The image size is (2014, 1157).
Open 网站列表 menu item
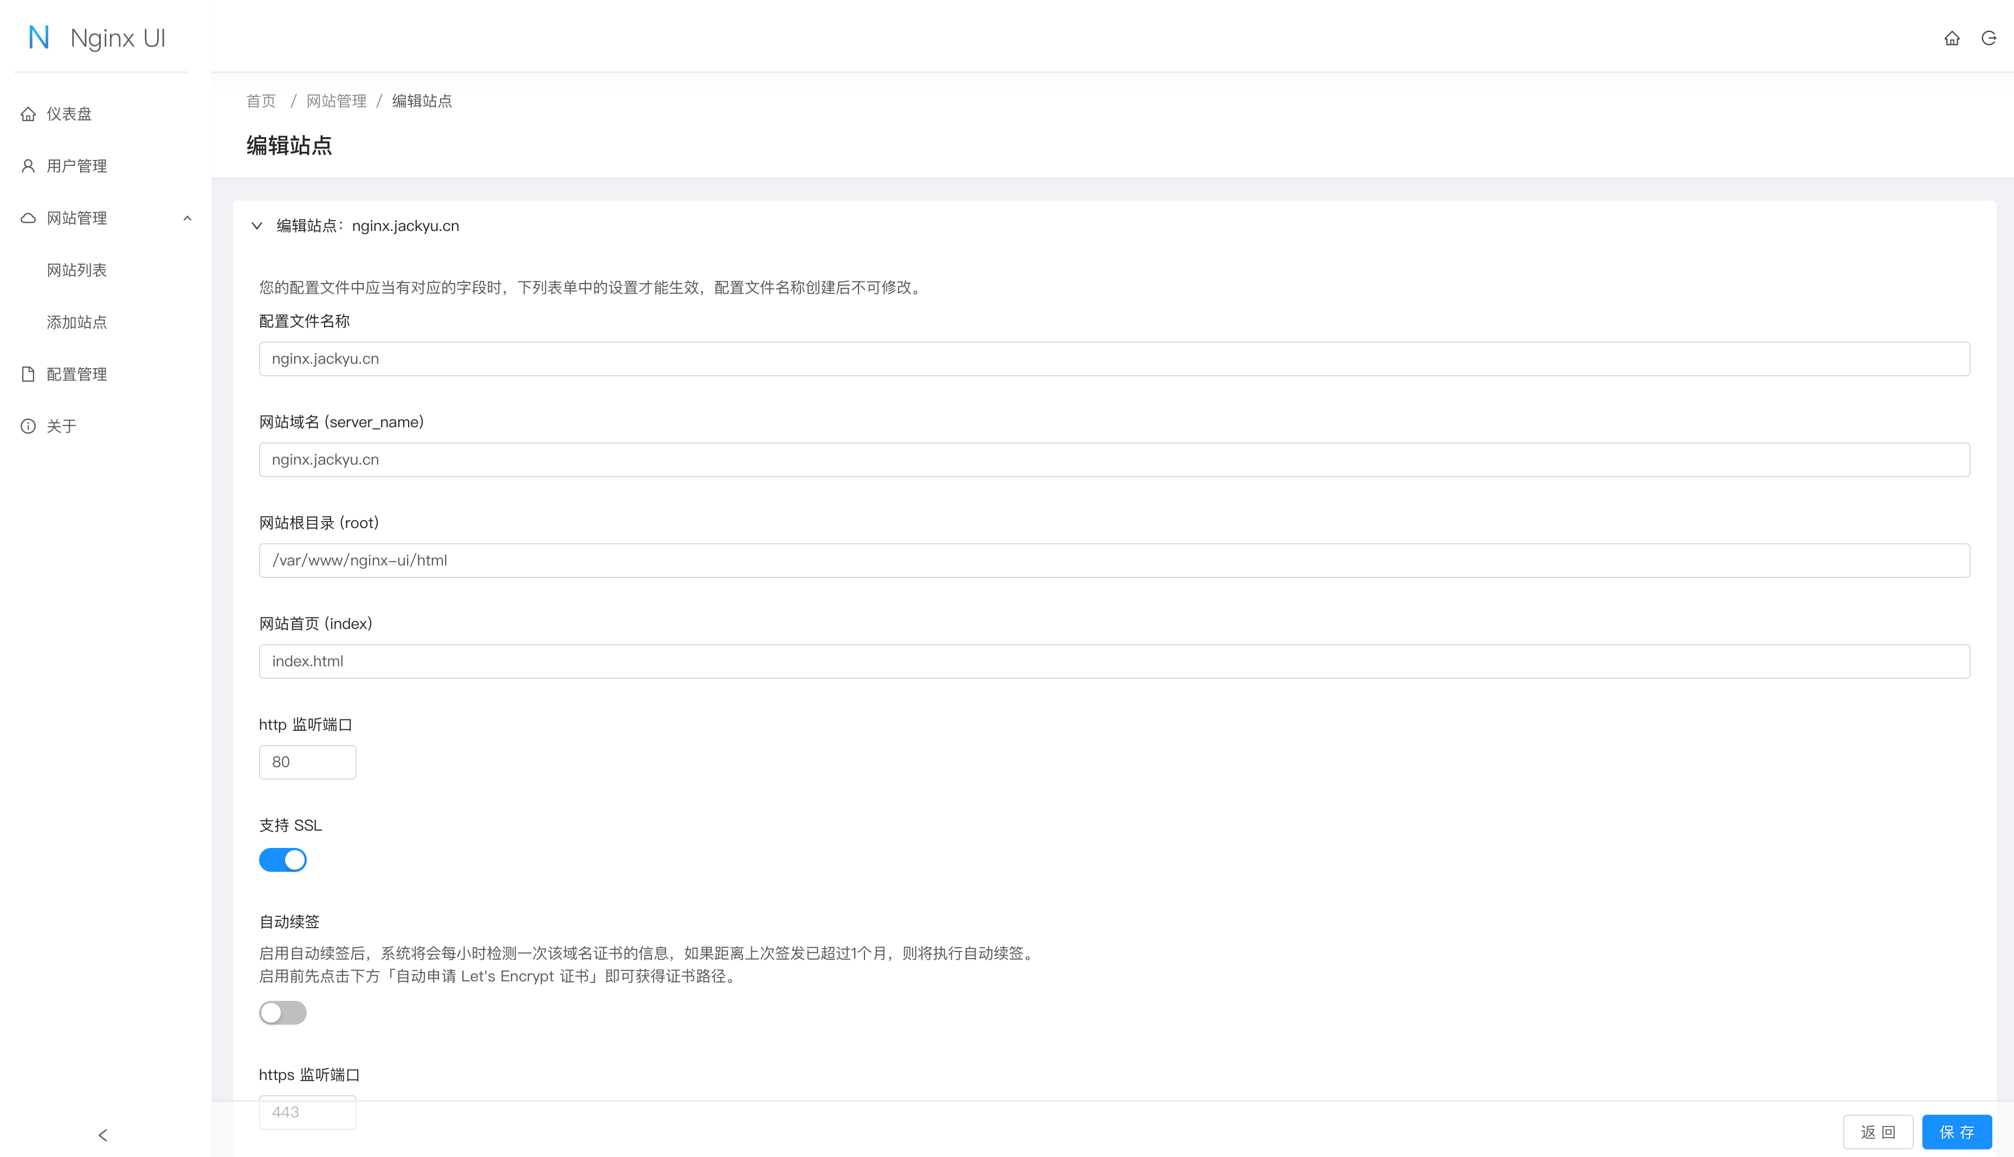77,270
